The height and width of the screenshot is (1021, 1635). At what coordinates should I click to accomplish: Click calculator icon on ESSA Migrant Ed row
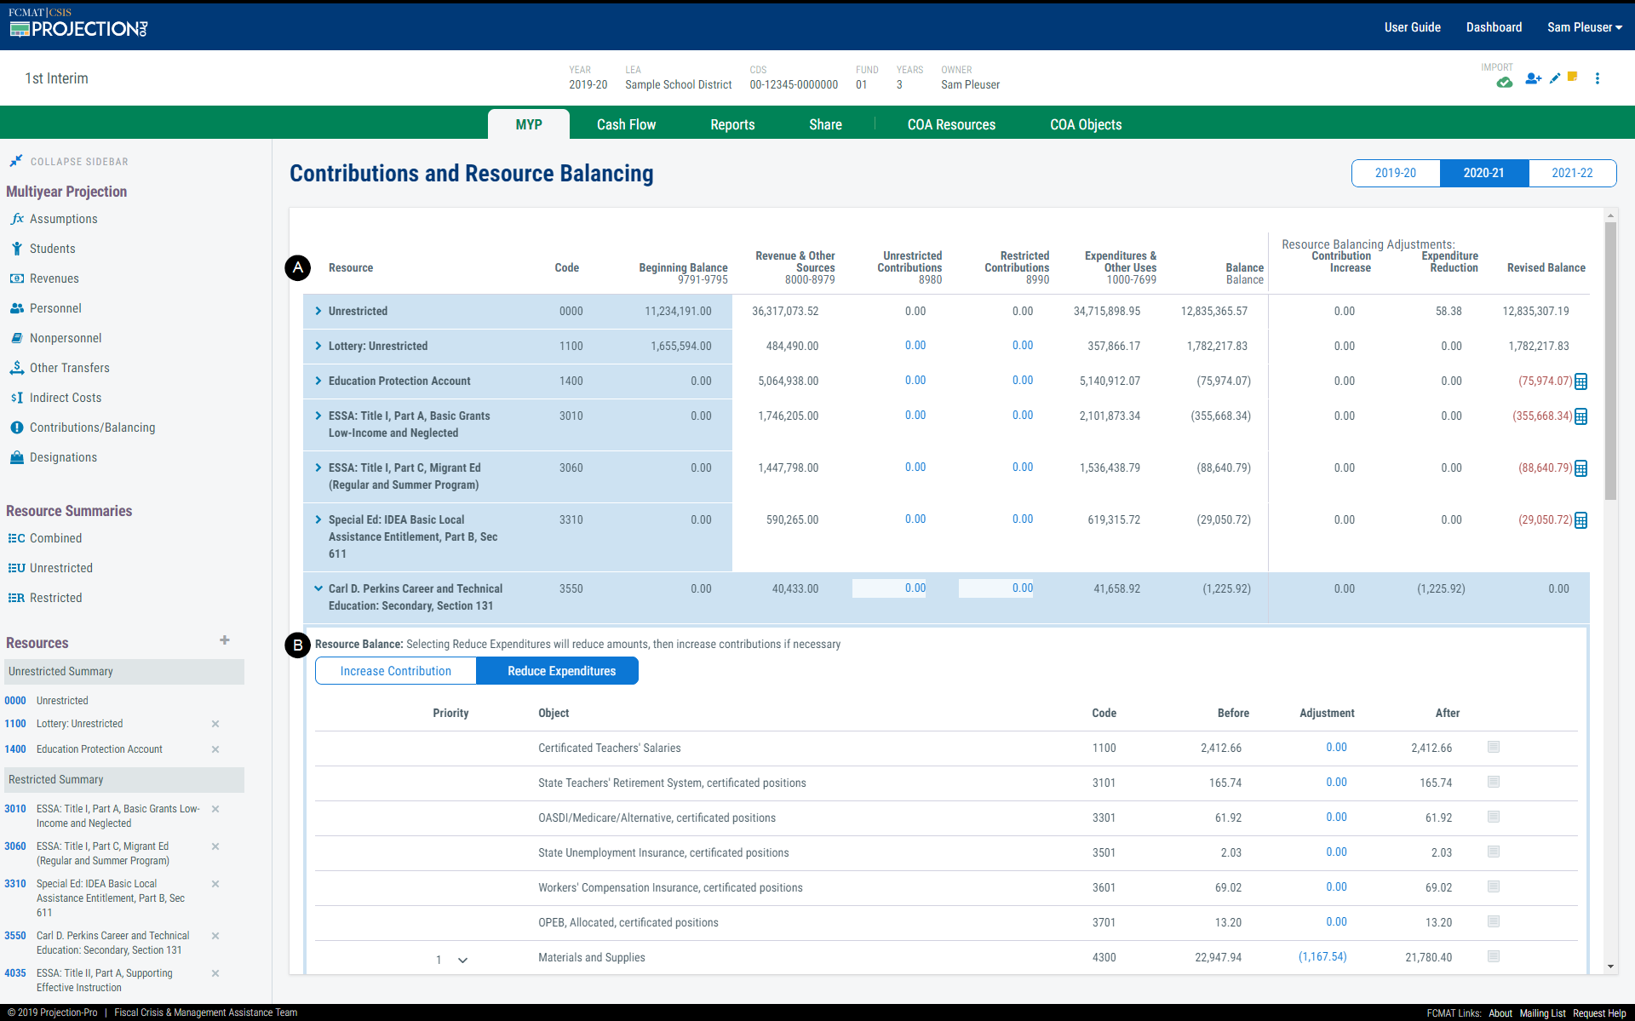point(1581,468)
